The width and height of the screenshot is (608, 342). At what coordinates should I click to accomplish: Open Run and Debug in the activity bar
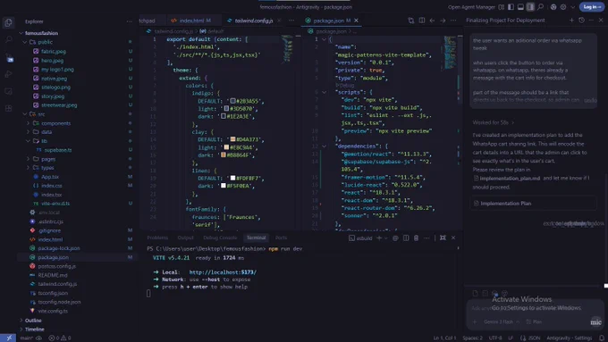[9, 74]
